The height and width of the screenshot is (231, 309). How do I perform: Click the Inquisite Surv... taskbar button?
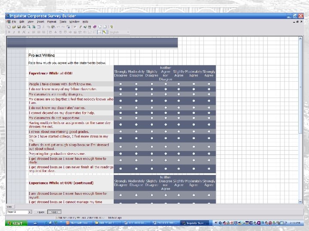pyautogui.click(x=194, y=223)
